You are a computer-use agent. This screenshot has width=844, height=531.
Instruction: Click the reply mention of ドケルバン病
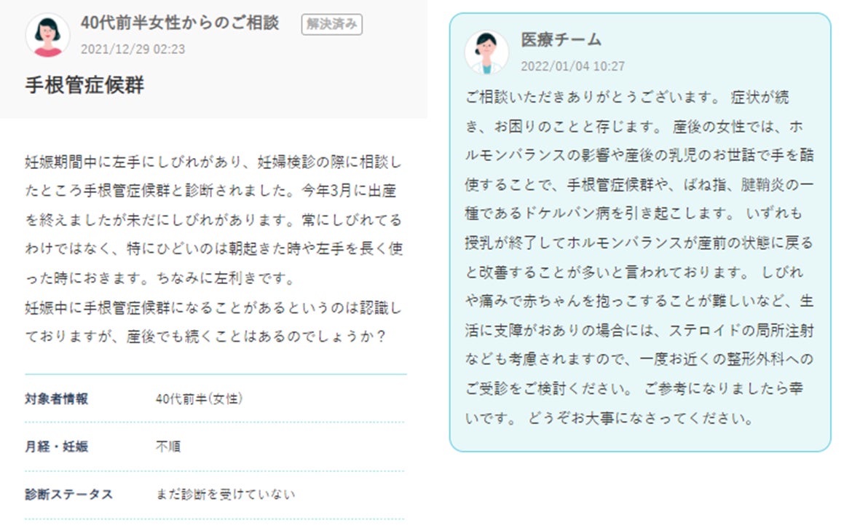[567, 213]
